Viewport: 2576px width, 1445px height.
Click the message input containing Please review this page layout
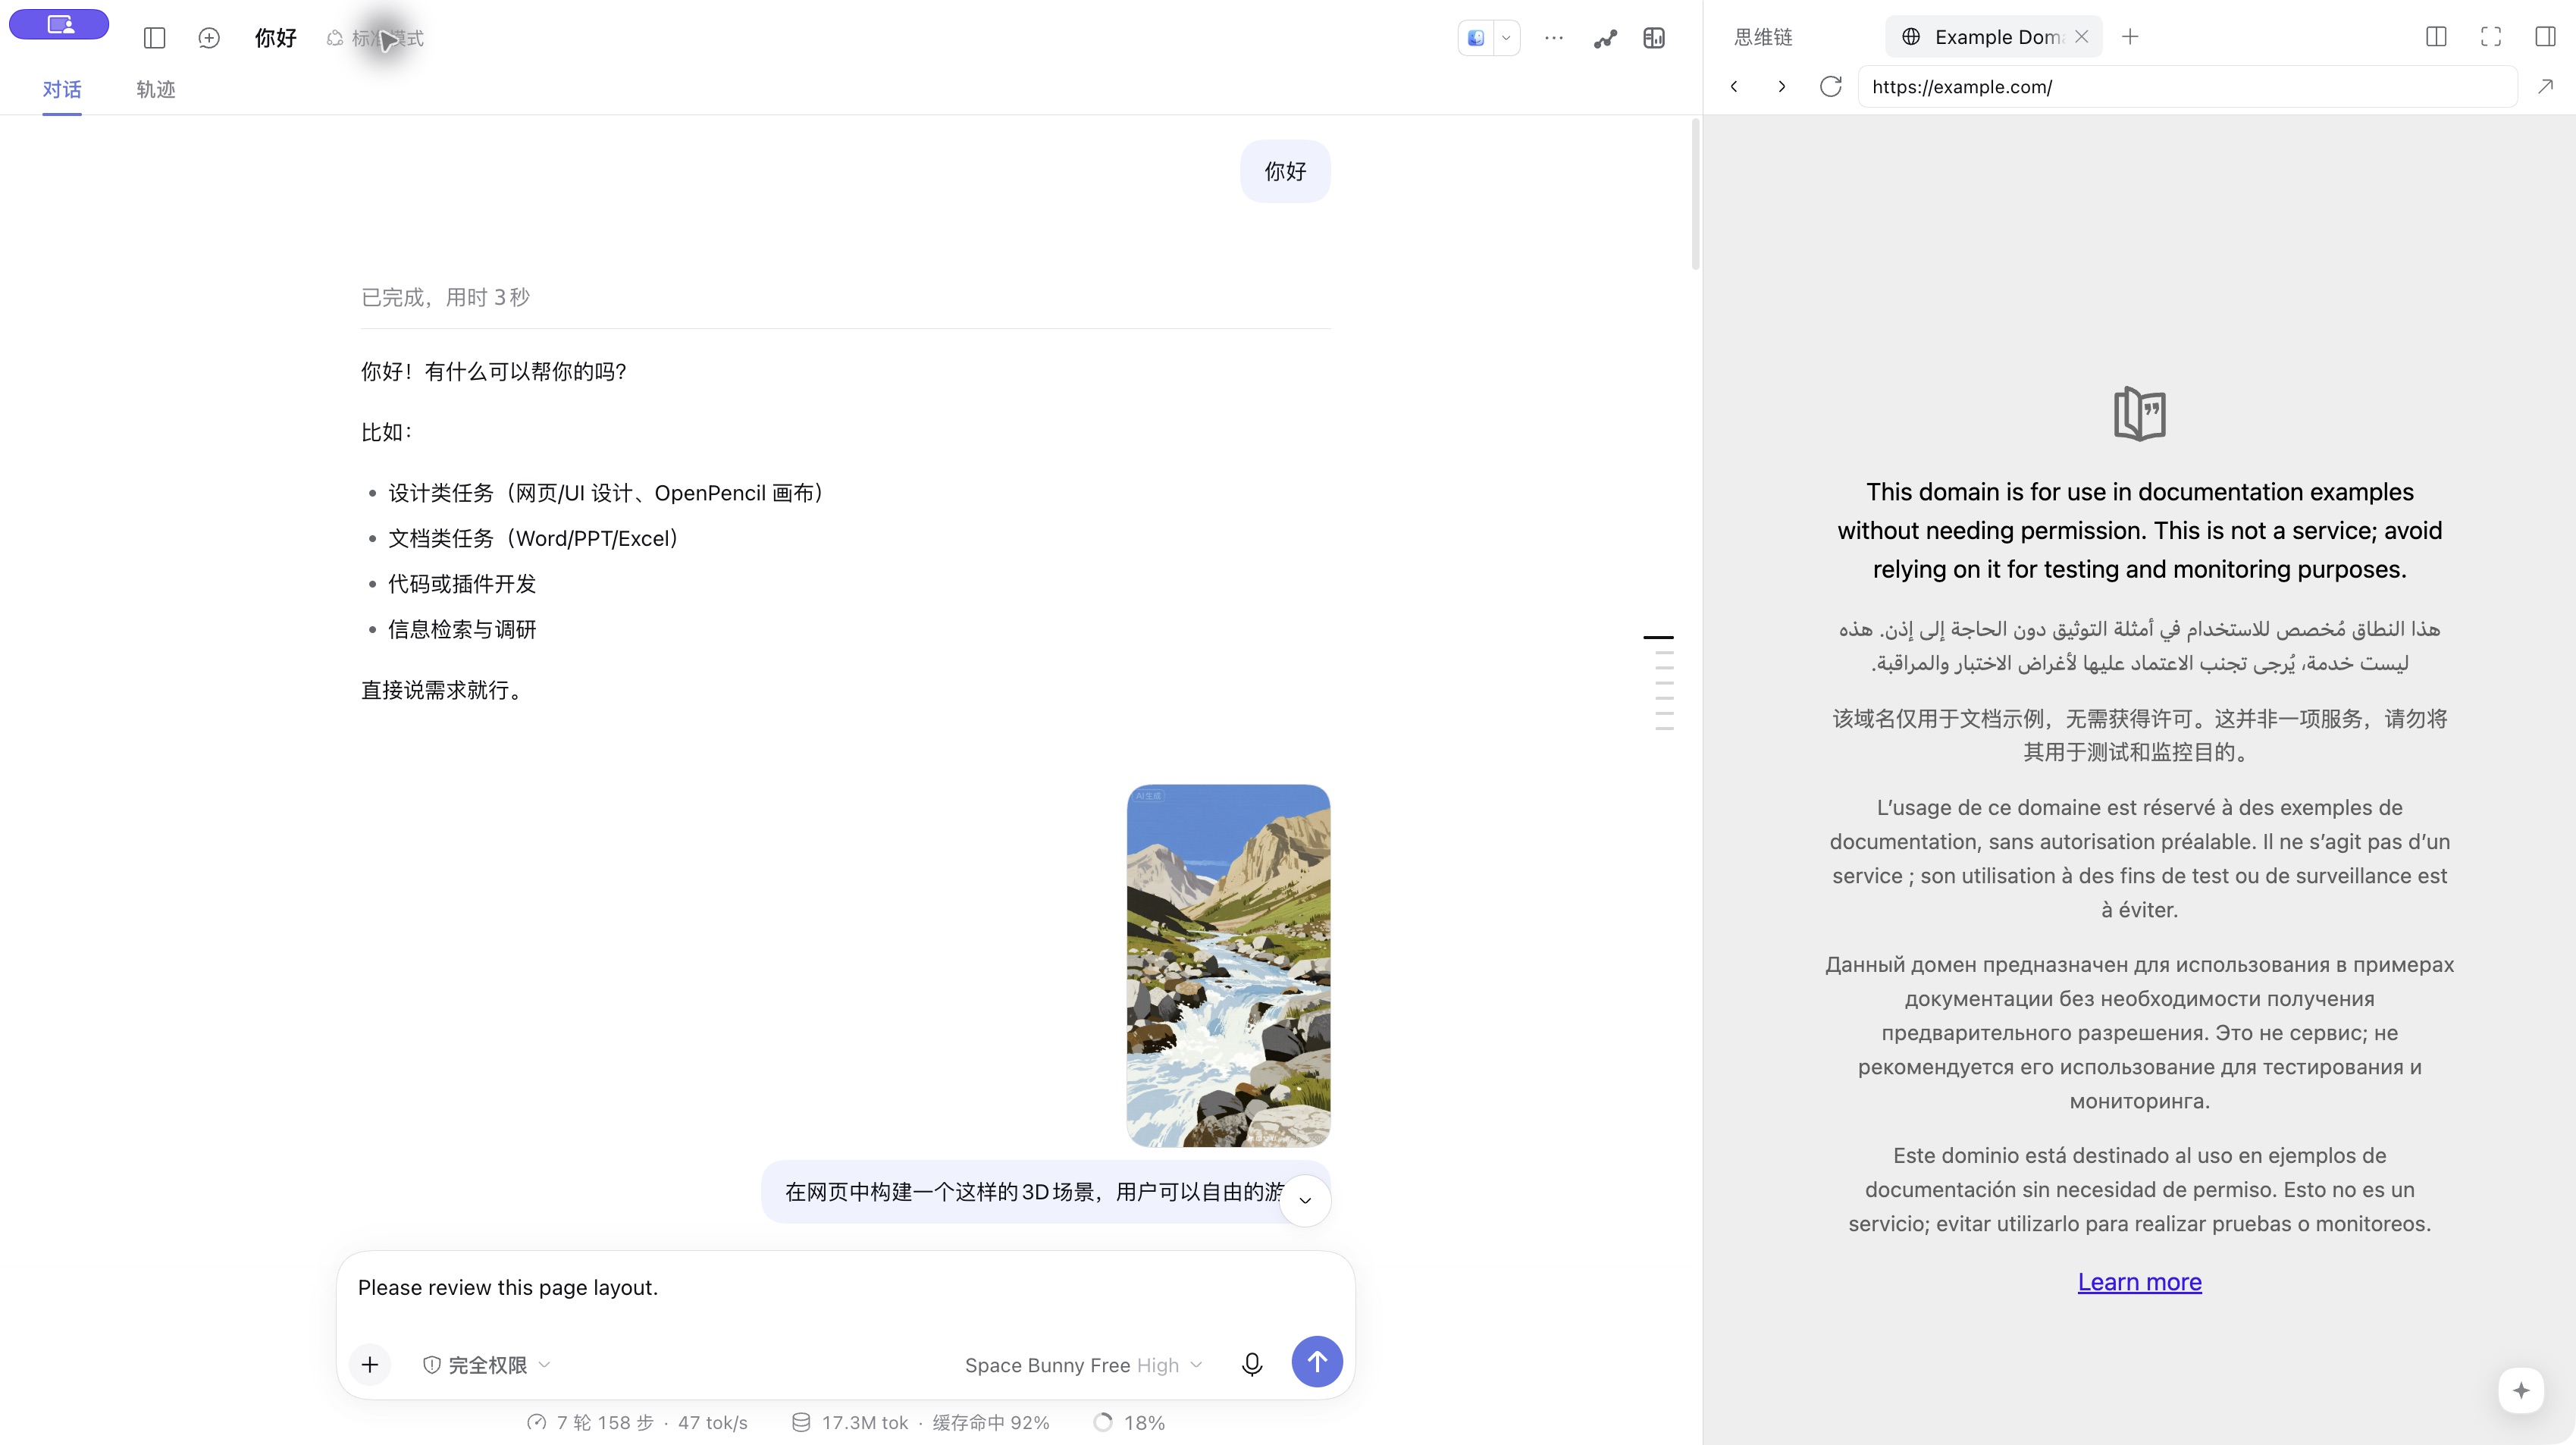click(845, 1288)
